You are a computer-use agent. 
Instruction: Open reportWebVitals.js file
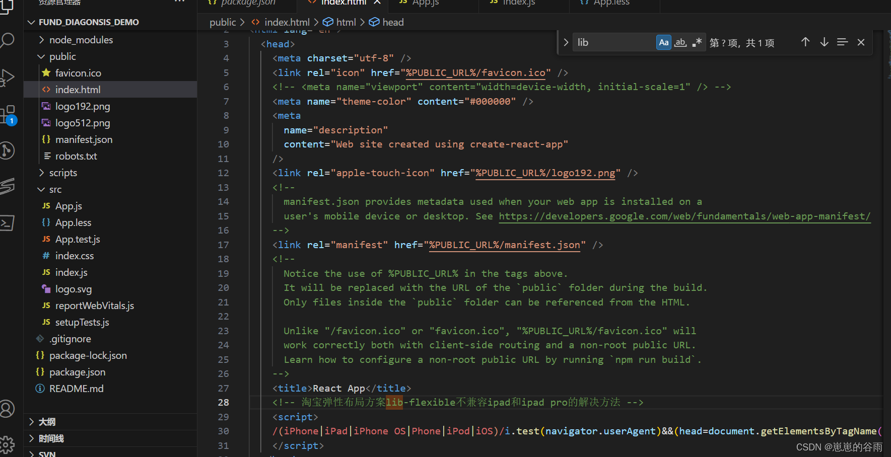tap(95, 306)
